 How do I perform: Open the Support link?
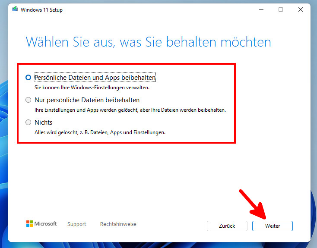(77, 224)
